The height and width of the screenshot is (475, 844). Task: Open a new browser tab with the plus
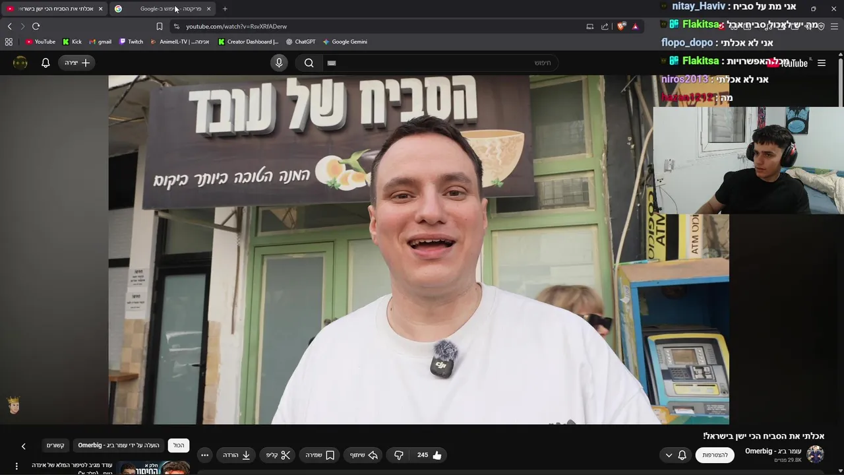(225, 9)
